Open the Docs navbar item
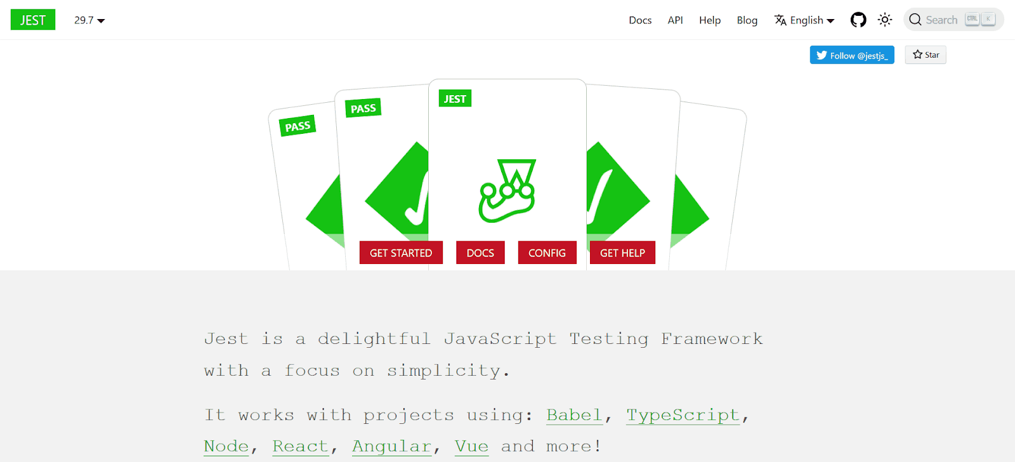This screenshot has height=462, width=1015. pyautogui.click(x=640, y=20)
